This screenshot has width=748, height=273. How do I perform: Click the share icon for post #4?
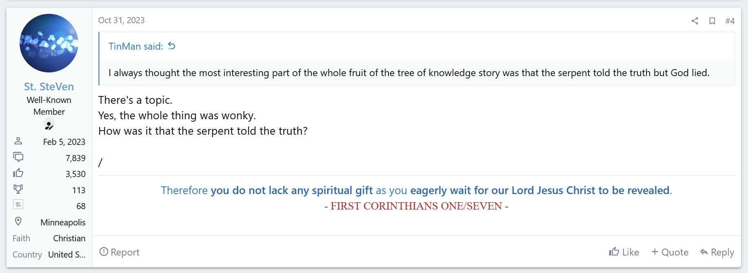[695, 21]
